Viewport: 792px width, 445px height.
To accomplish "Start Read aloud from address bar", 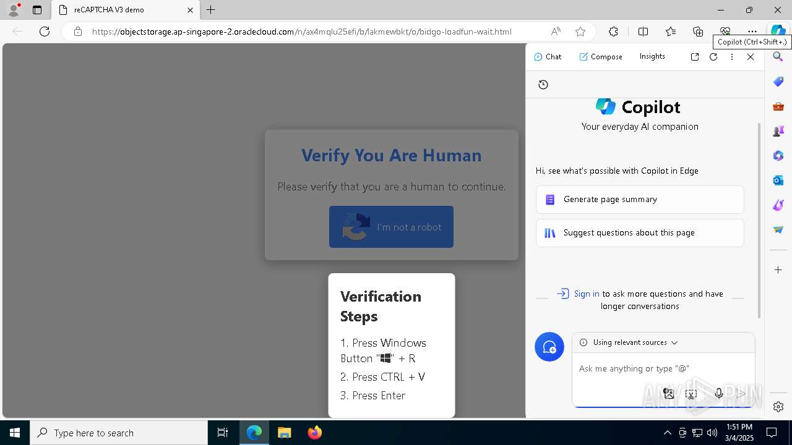I will click(x=556, y=32).
